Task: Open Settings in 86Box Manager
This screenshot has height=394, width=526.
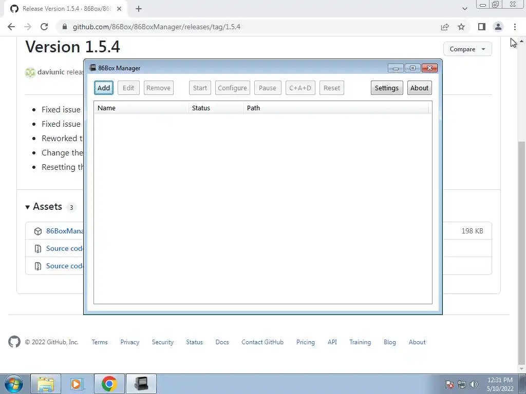Action: click(x=386, y=88)
